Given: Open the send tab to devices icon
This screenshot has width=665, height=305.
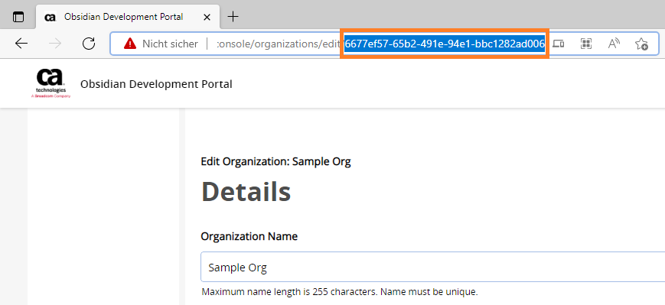Looking at the screenshot, I should coord(559,44).
